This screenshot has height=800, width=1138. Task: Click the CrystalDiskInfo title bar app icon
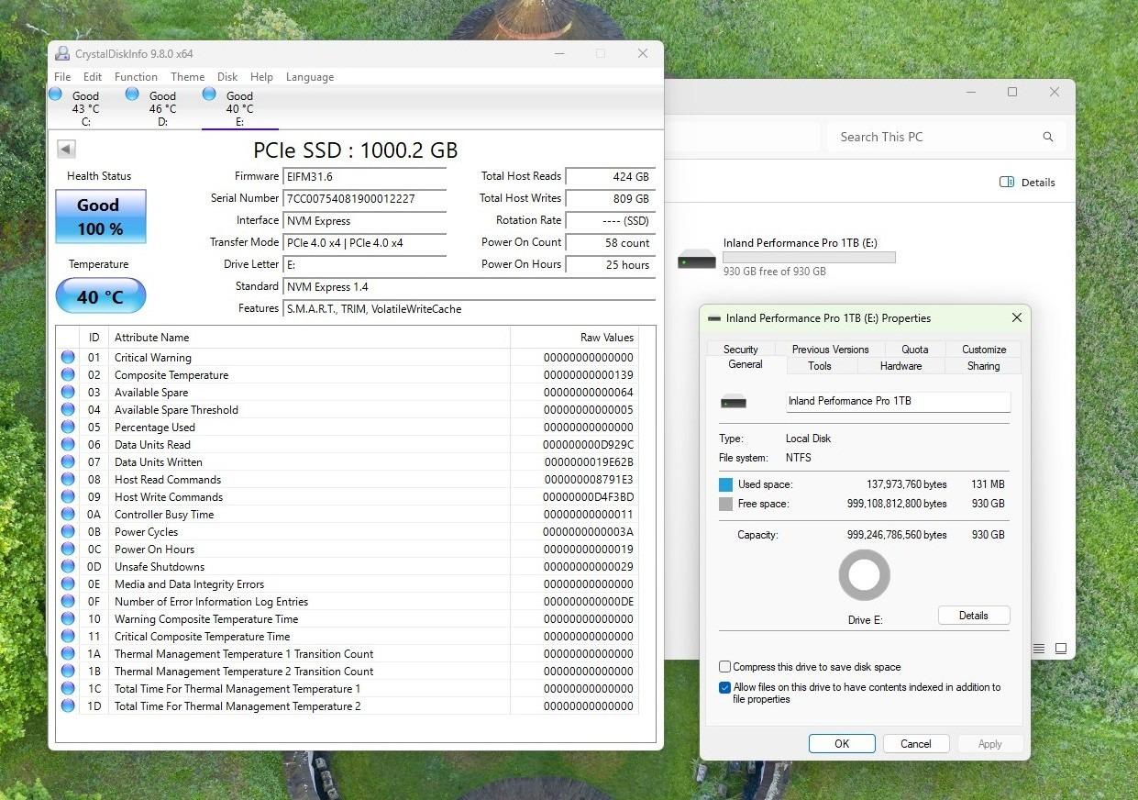[62, 53]
